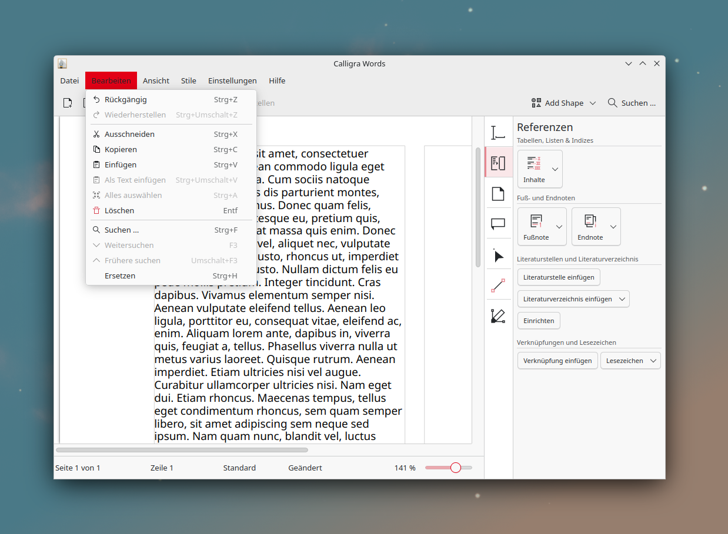This screenshot has width=728, height=534.
Task: Click the Referenzen panel heading
Action: coord(545,127)
